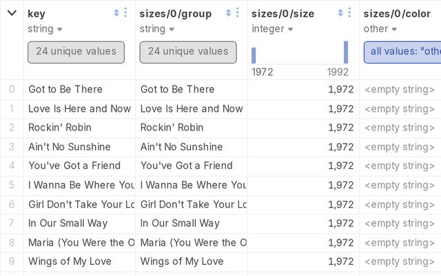Click the sort arrows on key column
Viewport: 441px width, 276px height.
tap(116, 13)
